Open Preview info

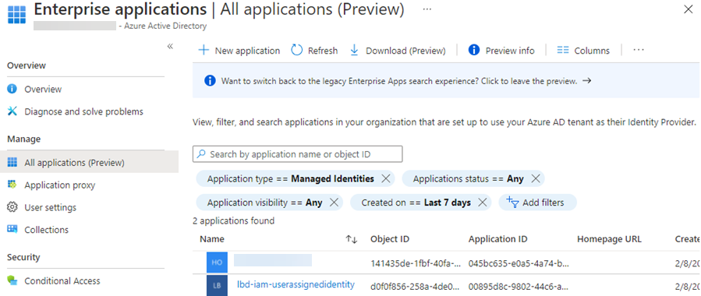(x=501, y=51)
